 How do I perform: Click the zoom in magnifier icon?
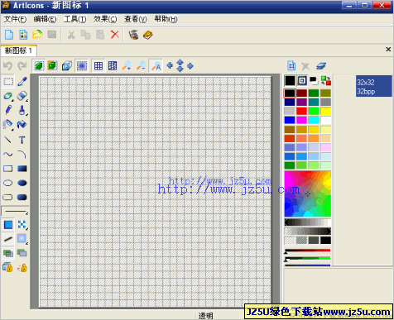(127, 66)
